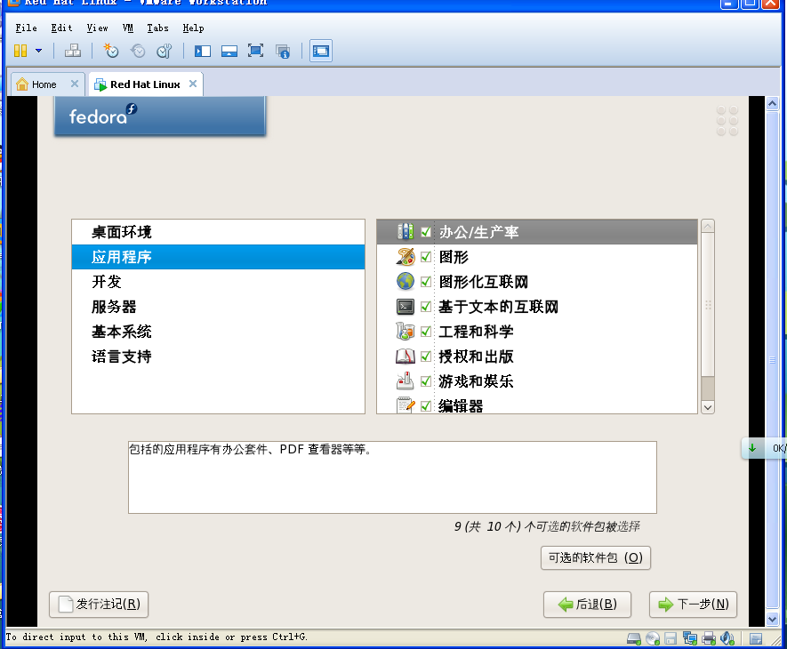Toggle the 游戏和娱乐 checkbox
The image size is (787, 649).
pos(424,381)
